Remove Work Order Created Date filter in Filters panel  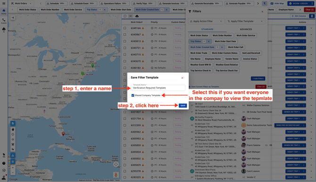click(x=222, y=47)
